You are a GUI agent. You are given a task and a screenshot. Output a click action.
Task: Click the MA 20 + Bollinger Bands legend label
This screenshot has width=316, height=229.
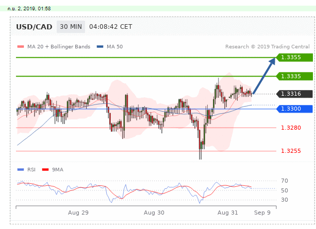(x=59, y=47)
